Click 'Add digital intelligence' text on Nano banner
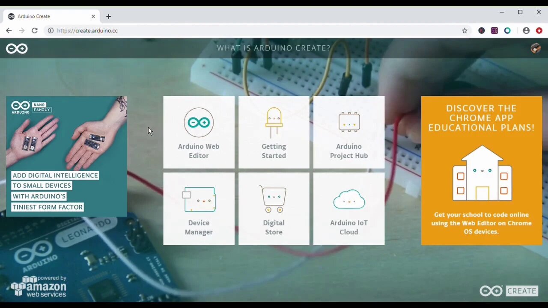 pyautogui.click(x=55, y=175)
